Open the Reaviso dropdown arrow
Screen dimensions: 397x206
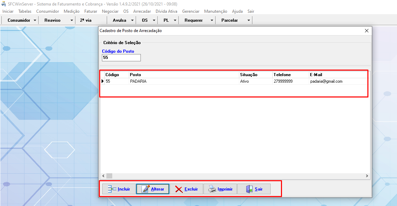72,21
